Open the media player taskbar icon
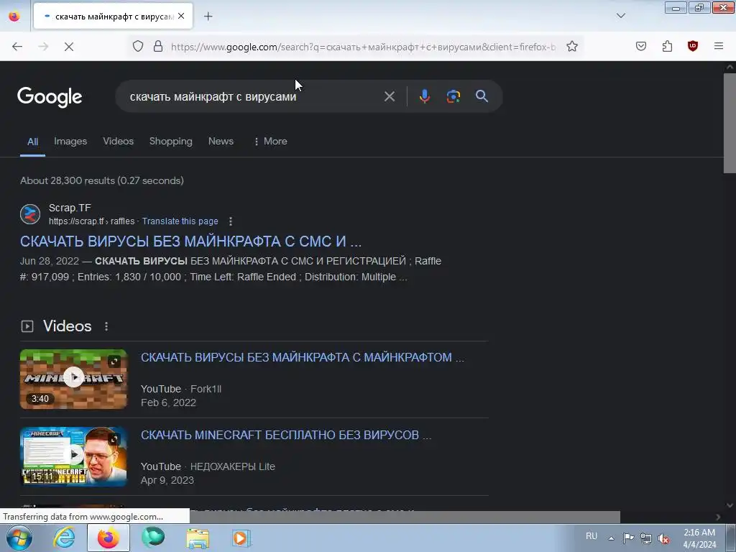Screen dimensions: 736x552 click(x=241, y=538)
